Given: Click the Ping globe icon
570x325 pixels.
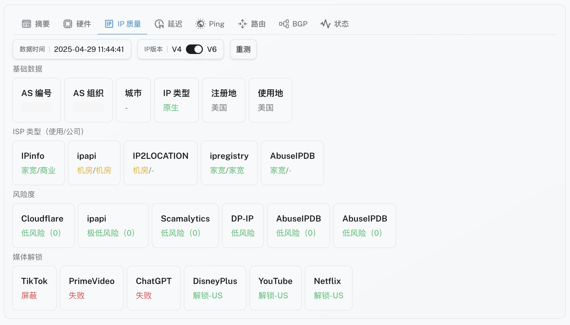Looking at the screenshot, I should coord(201,24).
